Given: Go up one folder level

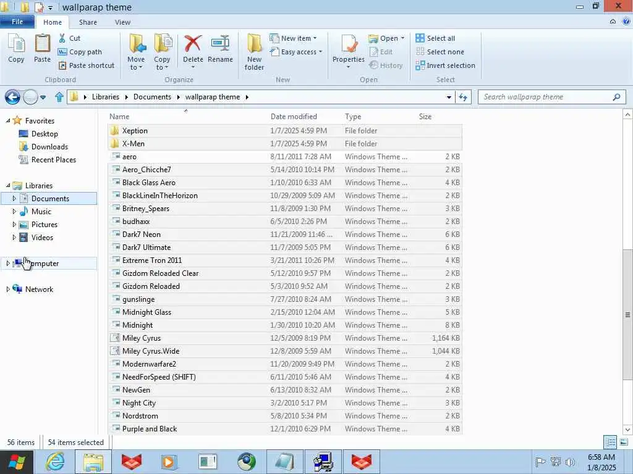Looking at the screenshot, I should (59, 97).
